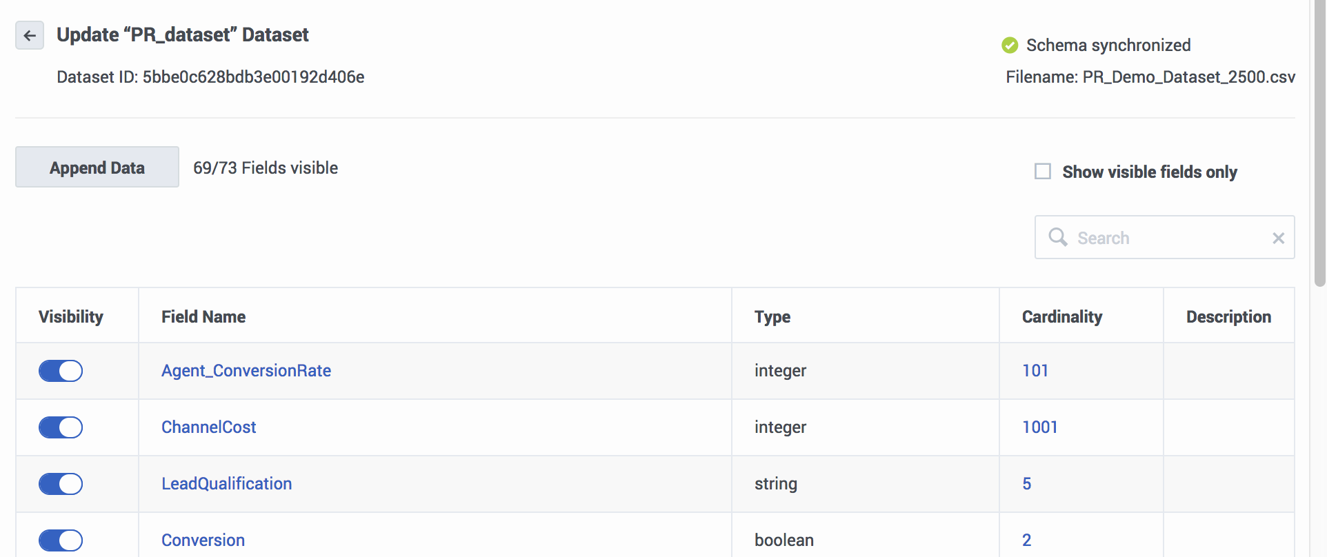Disable visibility for Conversion field
The height and width of the screenshot is (557, 1327).
click(61, 540)
